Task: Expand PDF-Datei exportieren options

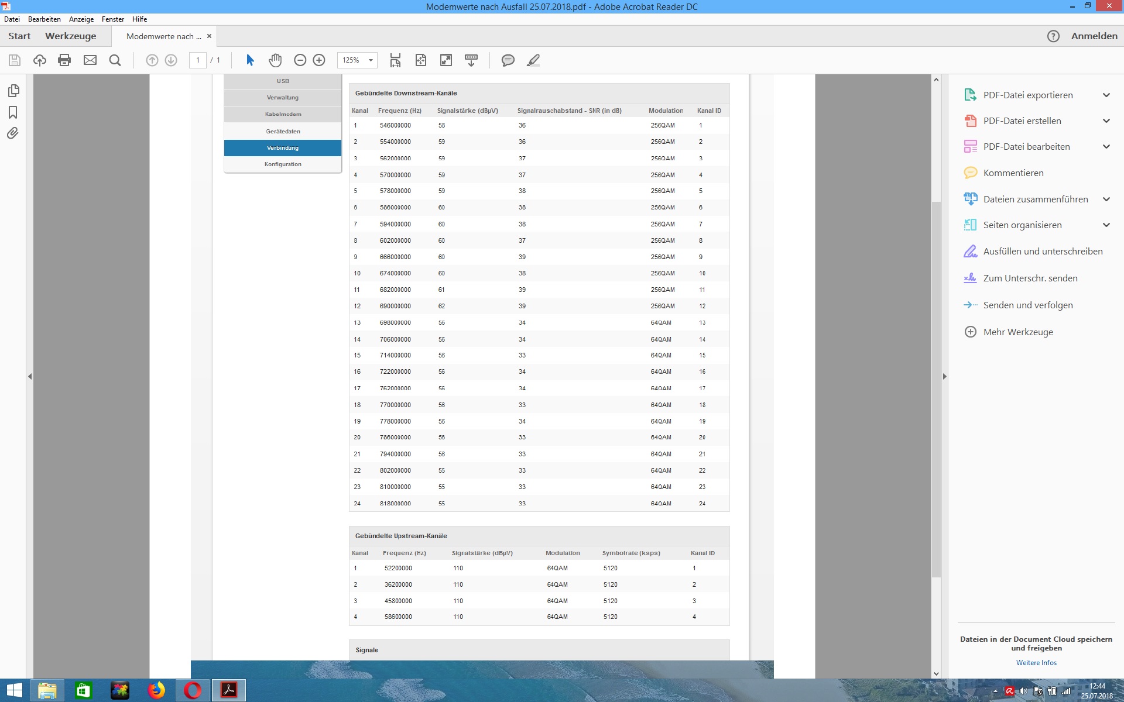Action: pyautogui.click(x=1106, y=95)
